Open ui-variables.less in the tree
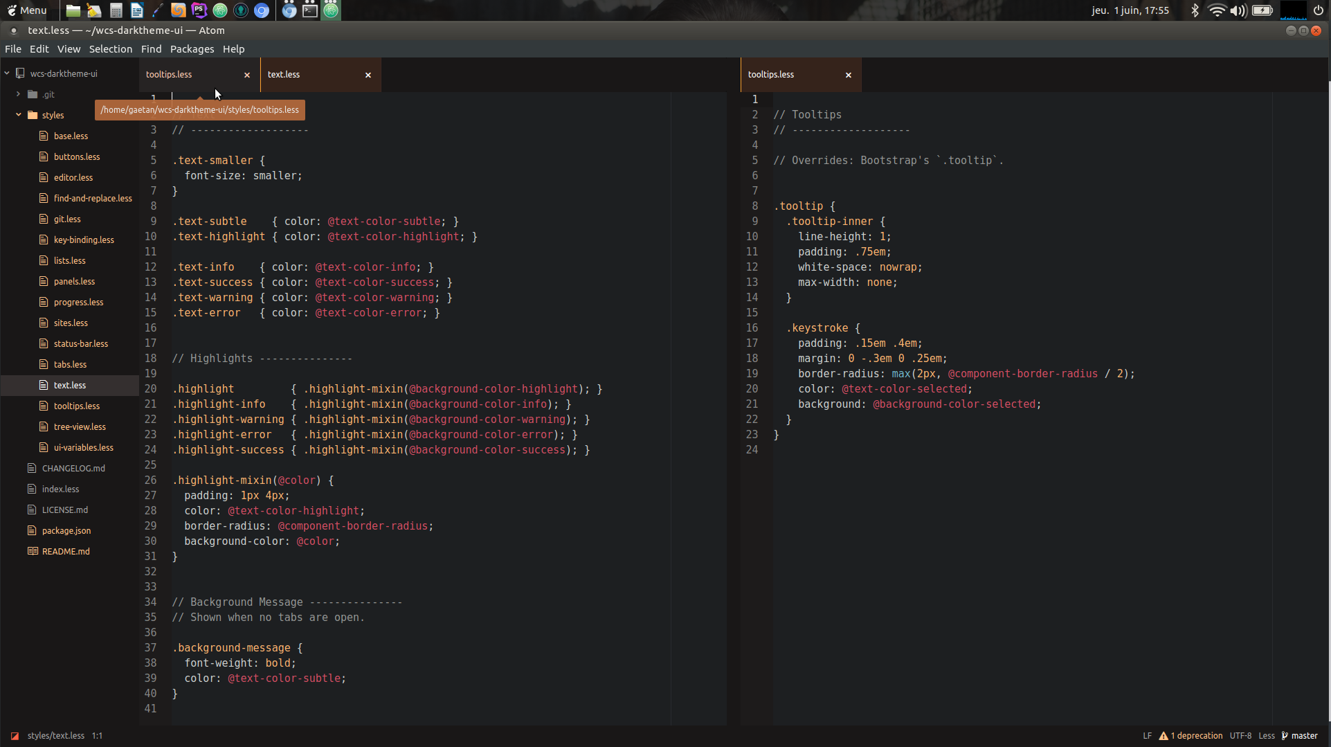Image resolution: width=1331 pixels, height=747 pixels. [x=84, y=448]
